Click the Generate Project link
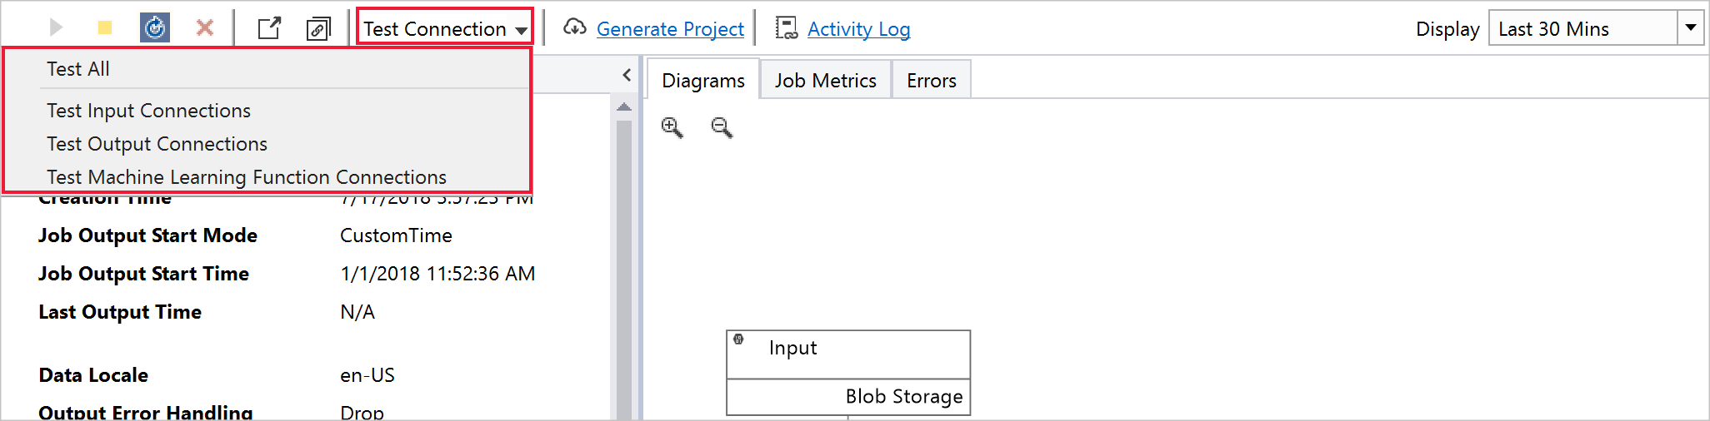This screenshot has height=421, width=1710. (670, 29)
